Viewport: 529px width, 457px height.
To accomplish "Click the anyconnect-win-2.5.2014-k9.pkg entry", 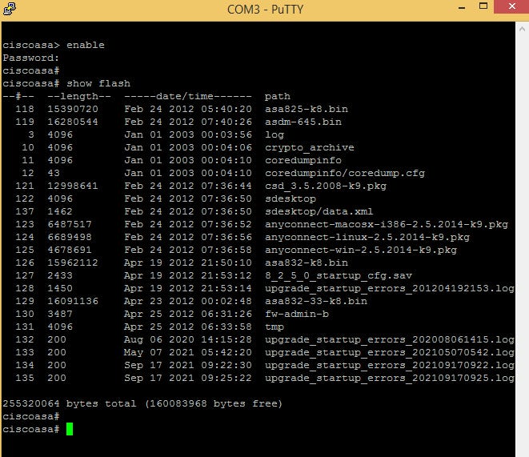I will (x=361, y=250).
